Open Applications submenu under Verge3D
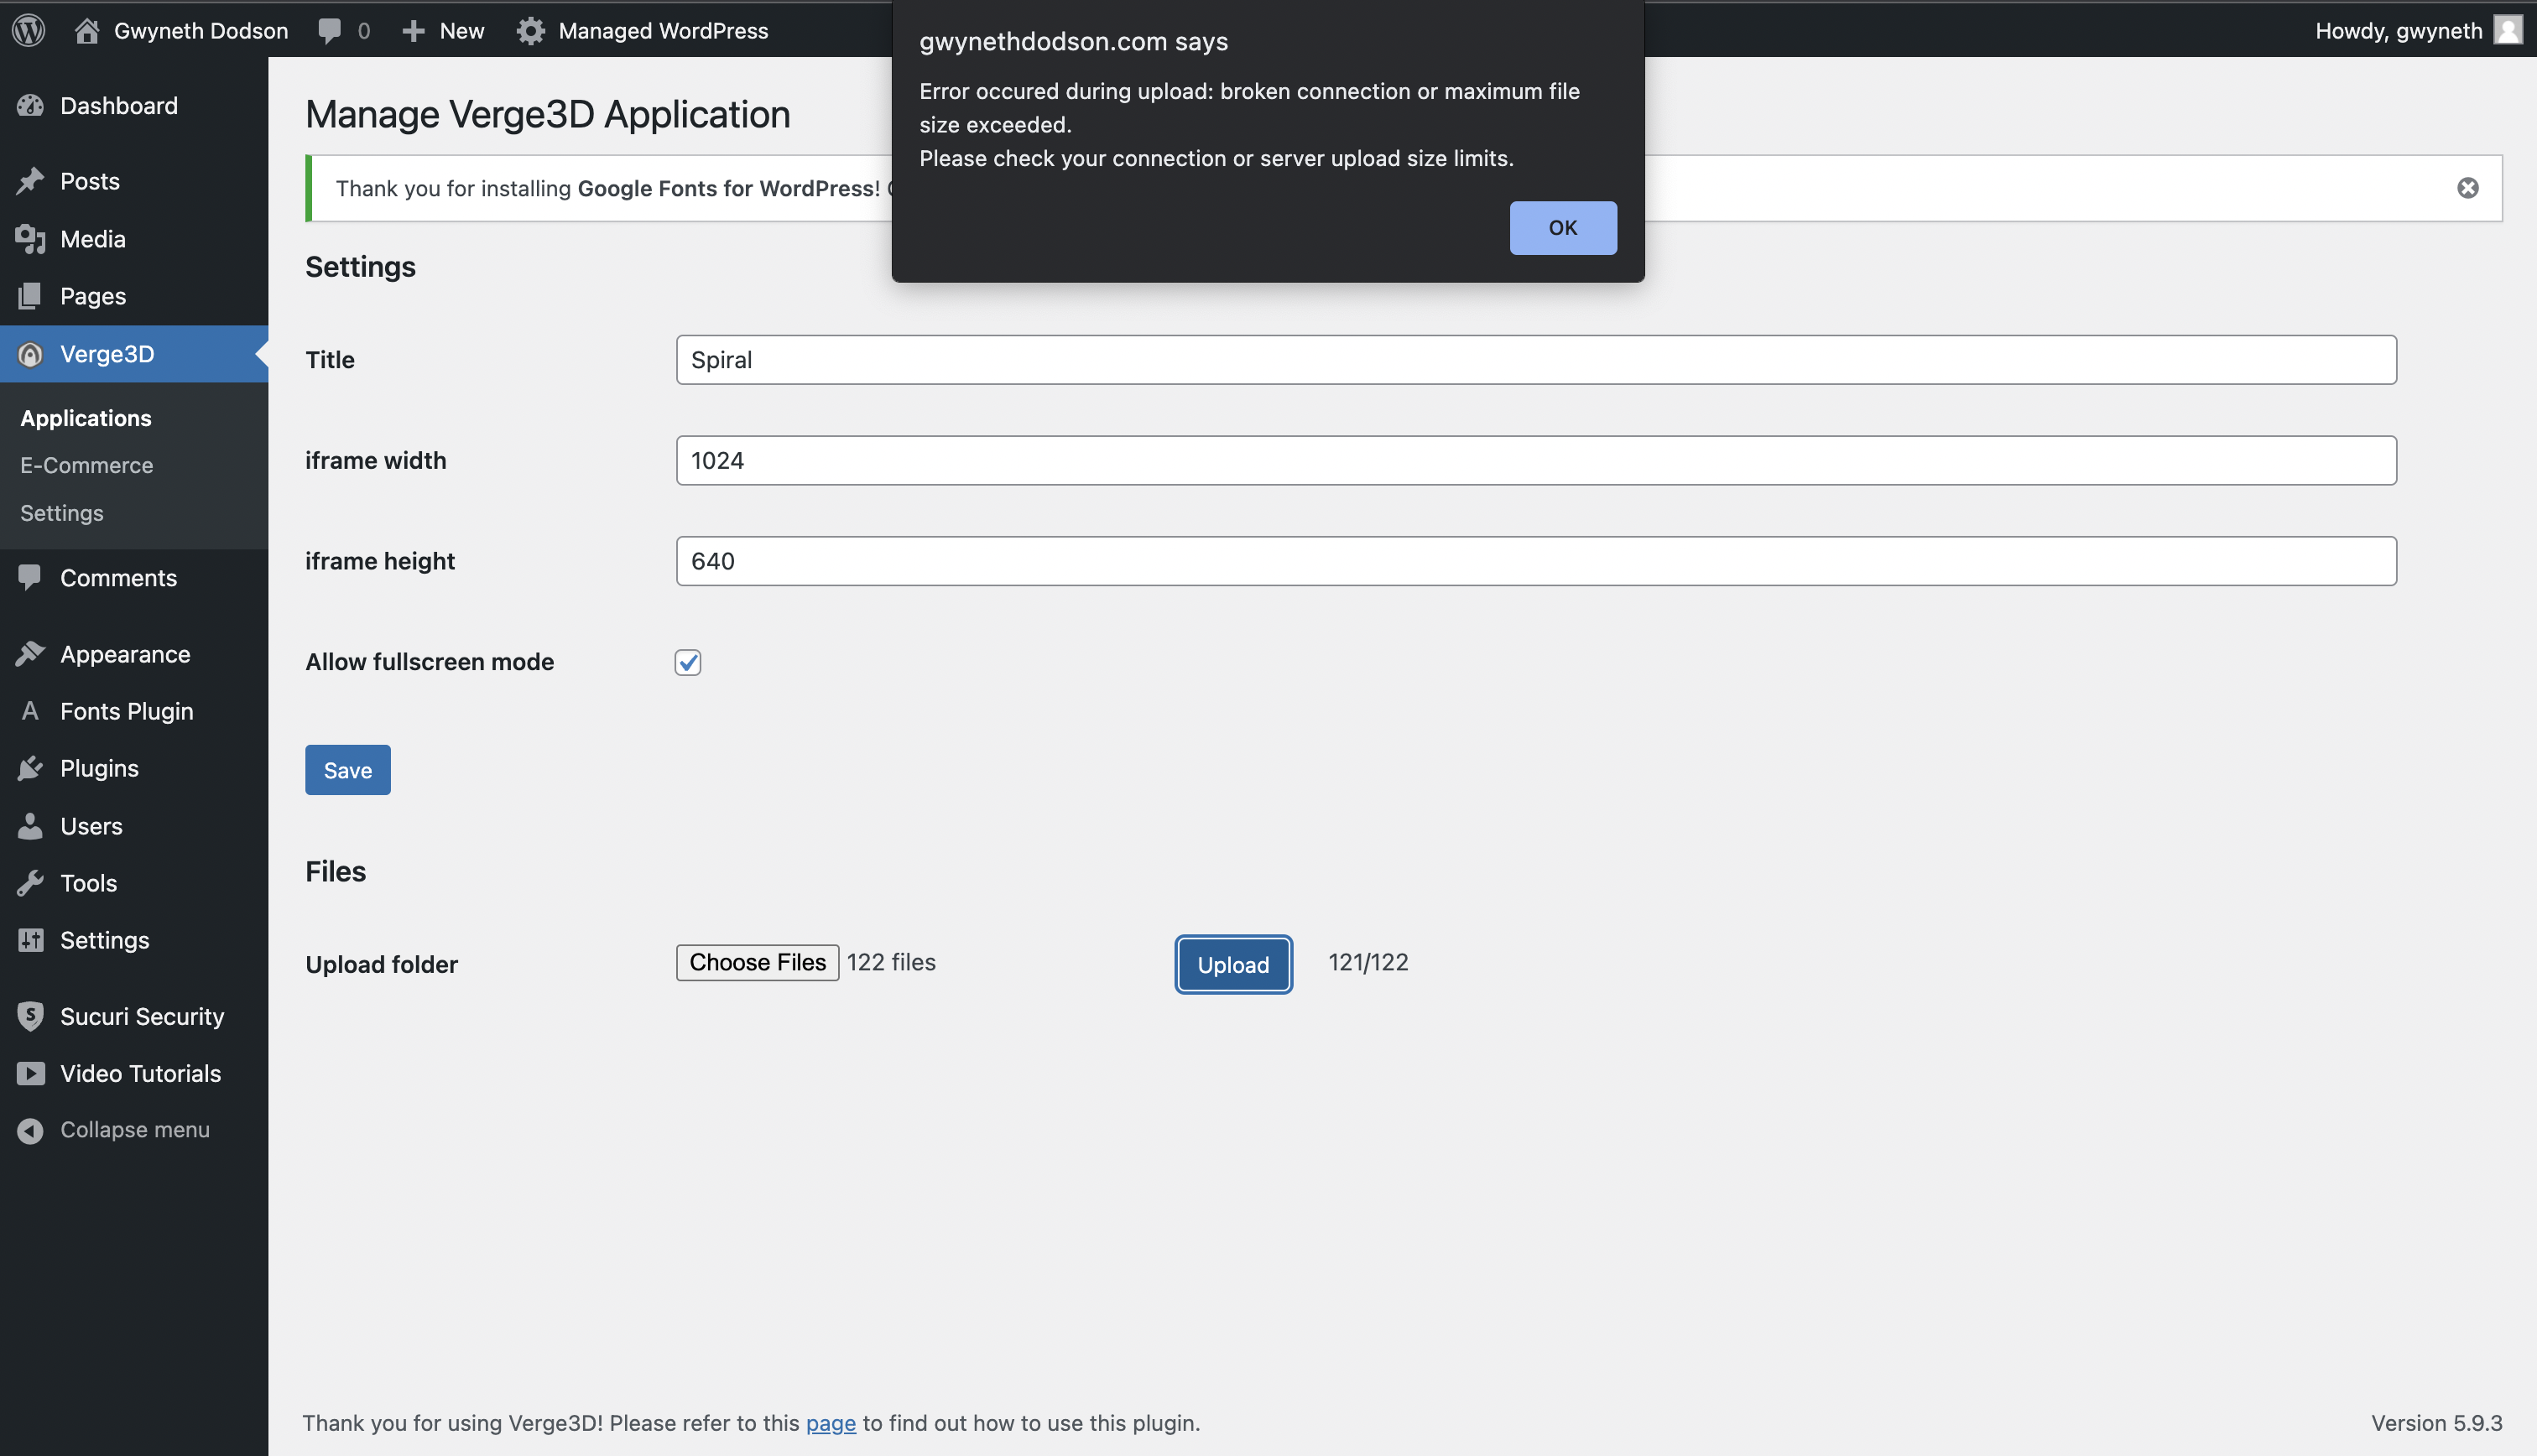 pos(86,418)
